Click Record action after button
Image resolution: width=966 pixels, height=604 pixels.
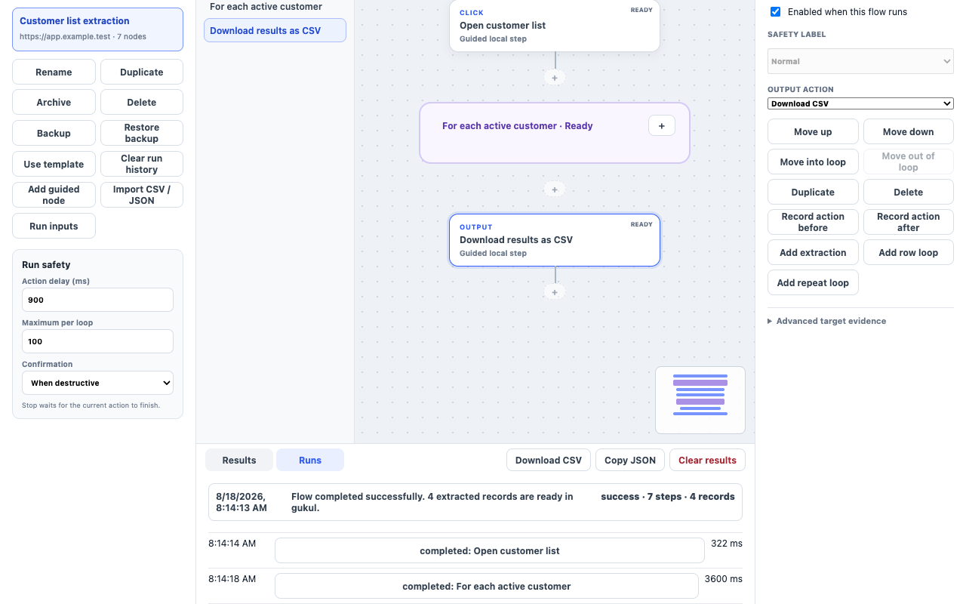click(909, 222)
